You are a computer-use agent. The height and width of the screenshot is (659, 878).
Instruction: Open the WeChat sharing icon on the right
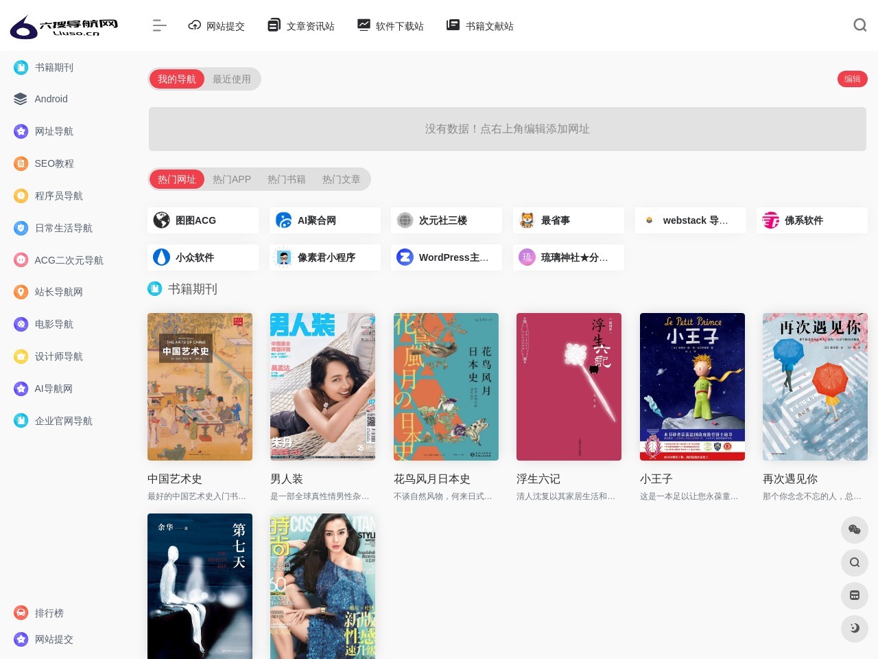tap(854, 530)
